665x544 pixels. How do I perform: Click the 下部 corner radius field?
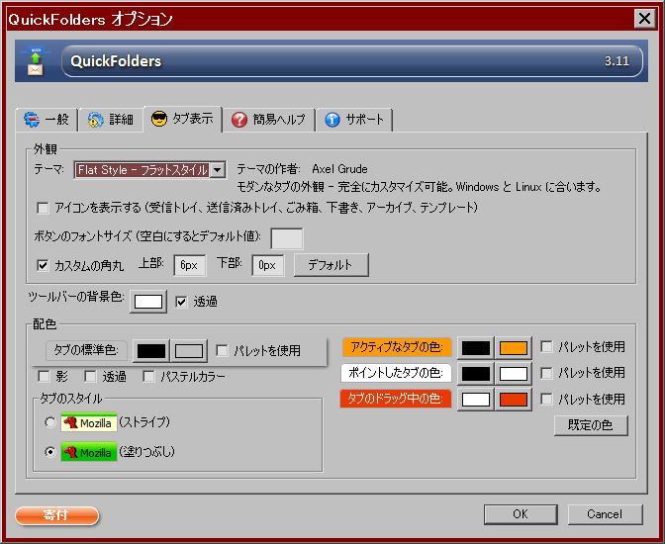[x=267, y=266]
